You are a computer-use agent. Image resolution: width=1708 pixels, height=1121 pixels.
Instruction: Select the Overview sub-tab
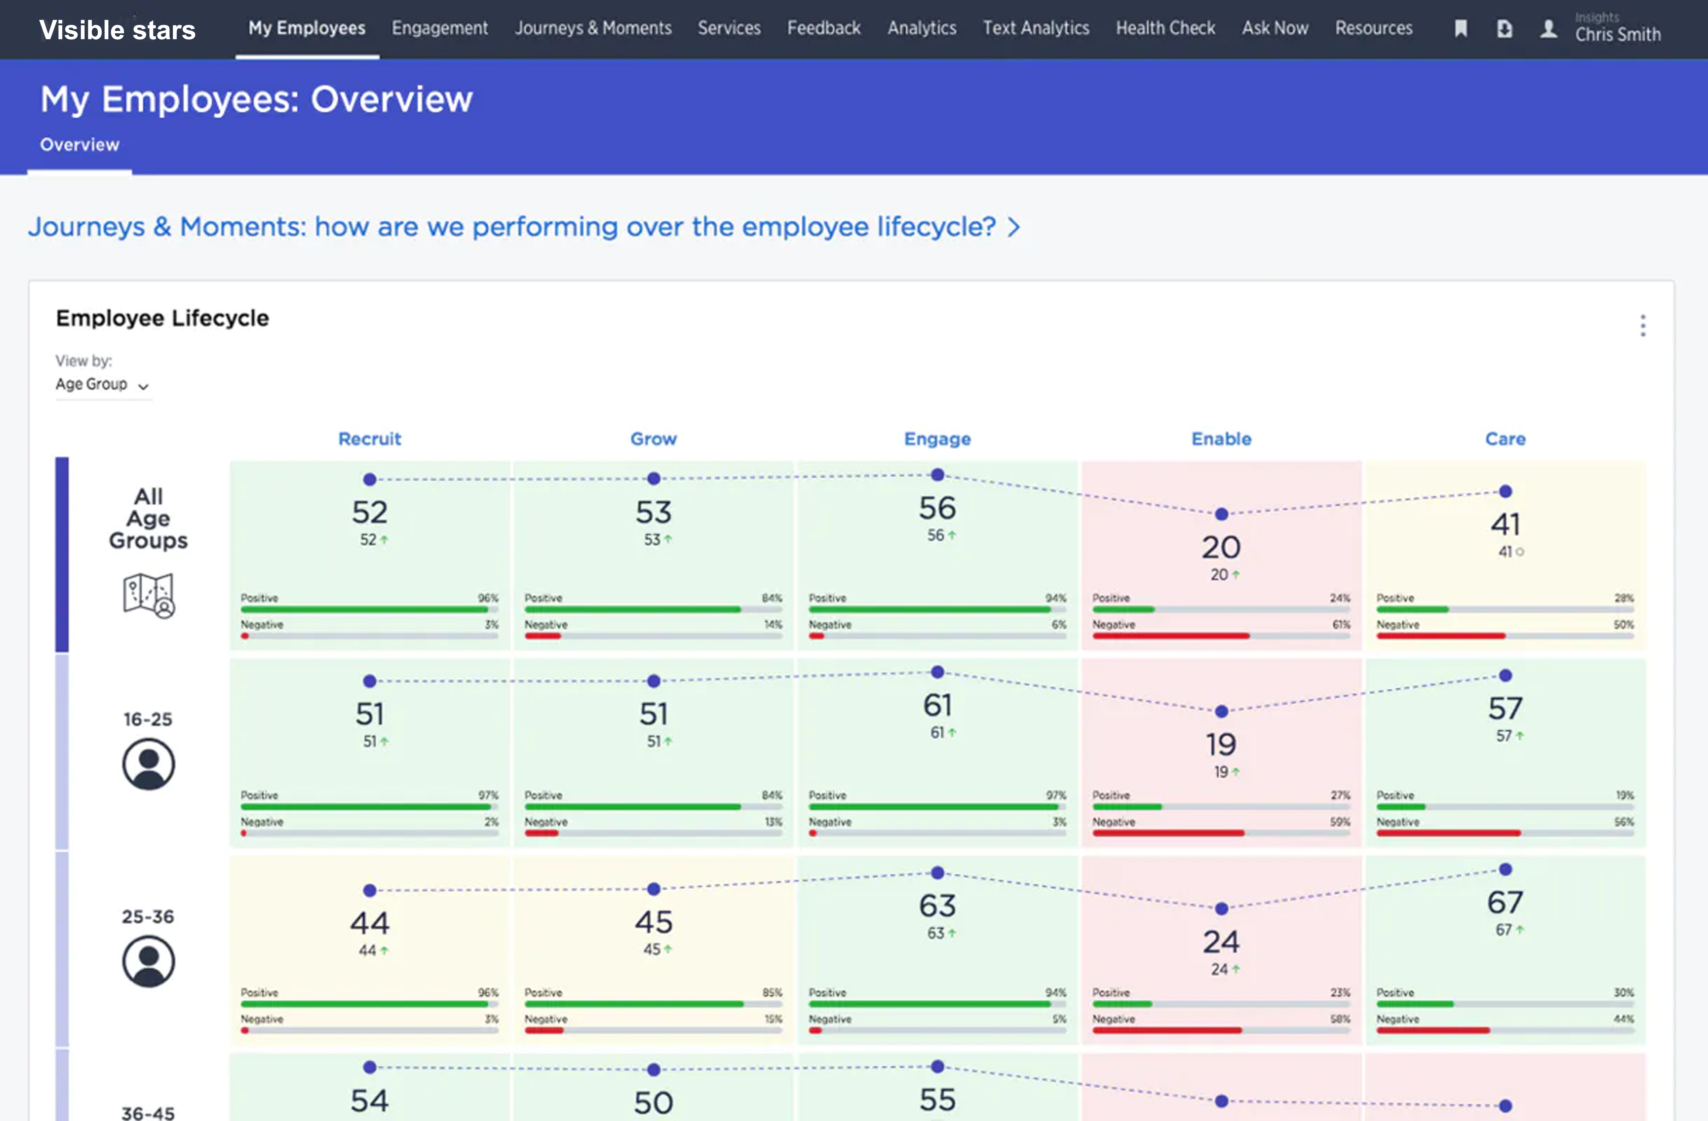[x=80, y=145]
